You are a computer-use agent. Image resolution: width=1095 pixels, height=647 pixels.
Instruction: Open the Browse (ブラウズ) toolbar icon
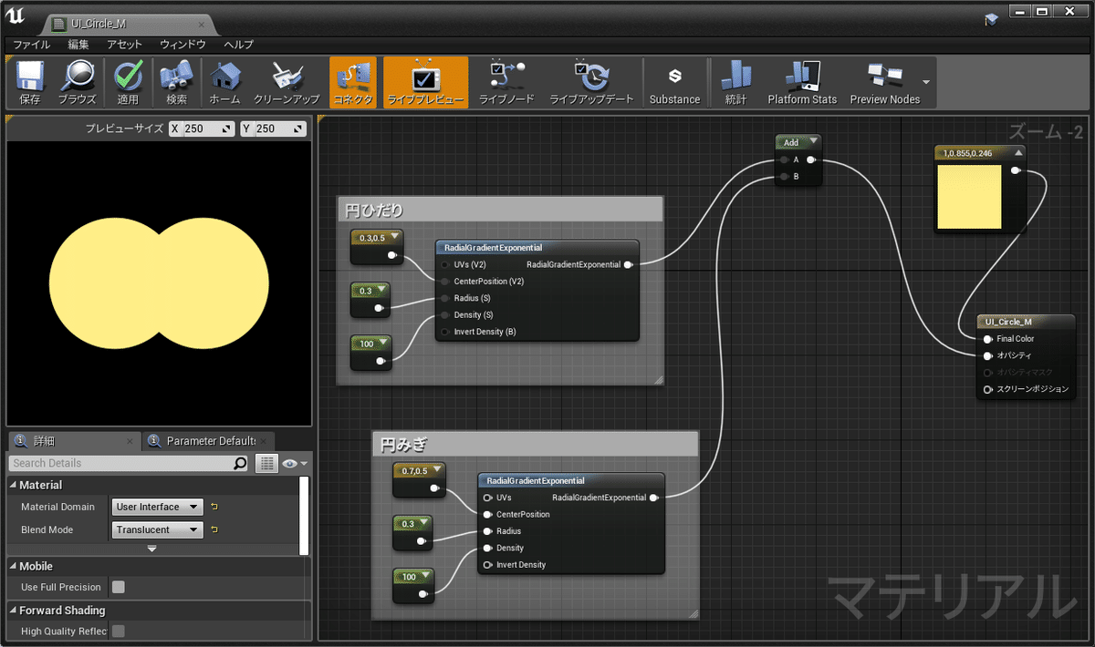coord(77,83)
